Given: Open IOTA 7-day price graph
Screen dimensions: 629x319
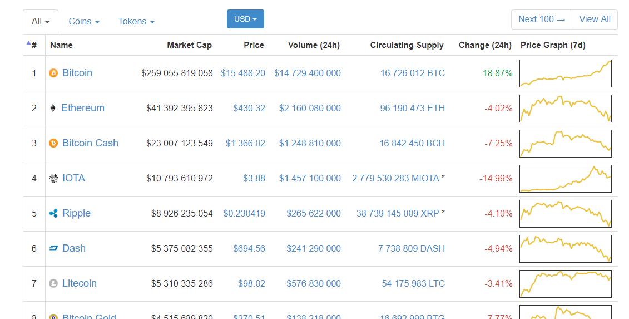Looking at the screenshot, I should (x=565, y=178).
